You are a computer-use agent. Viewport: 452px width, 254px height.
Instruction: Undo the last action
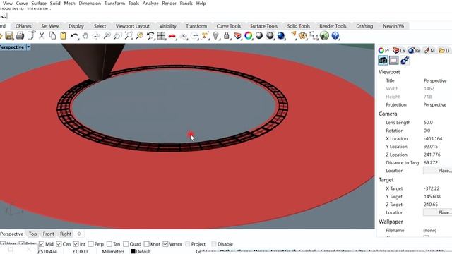pyautogui.click(x=74, y=36)
